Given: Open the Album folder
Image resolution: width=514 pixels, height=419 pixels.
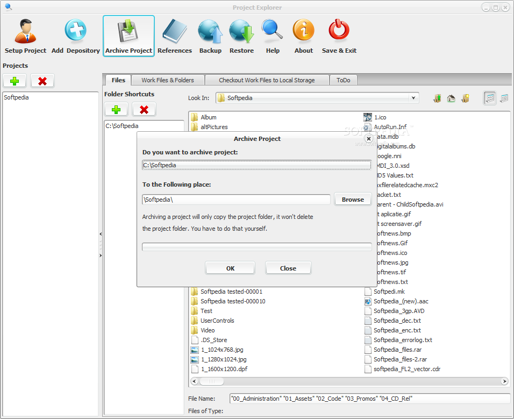Looking at the screenshot, I should 204,117.
